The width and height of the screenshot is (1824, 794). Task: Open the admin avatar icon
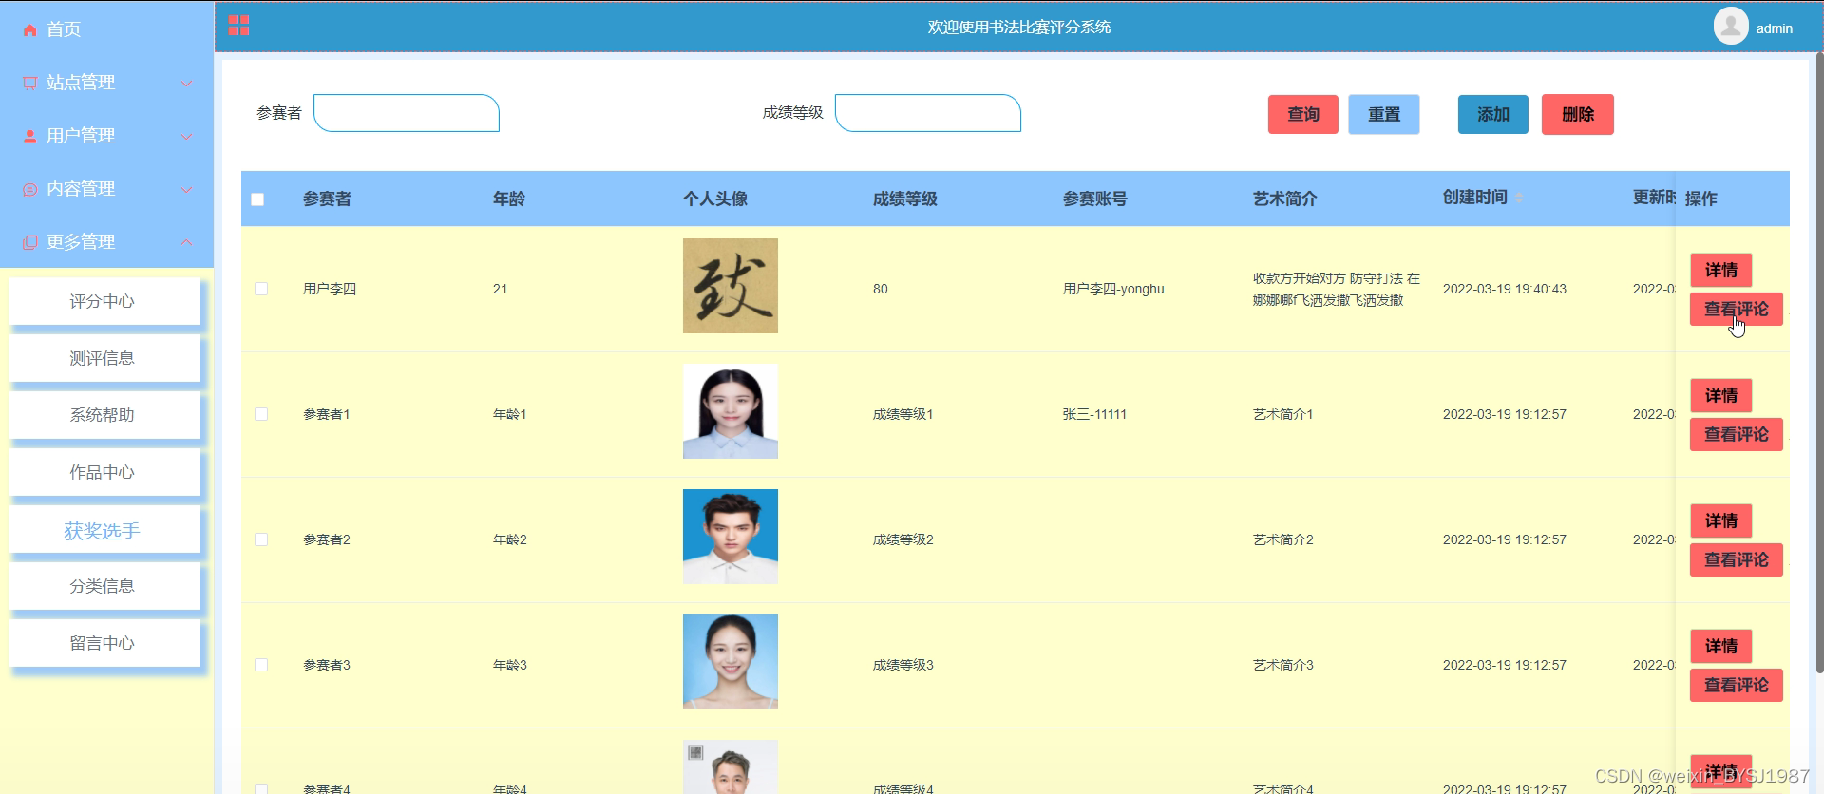point(1731,26)
